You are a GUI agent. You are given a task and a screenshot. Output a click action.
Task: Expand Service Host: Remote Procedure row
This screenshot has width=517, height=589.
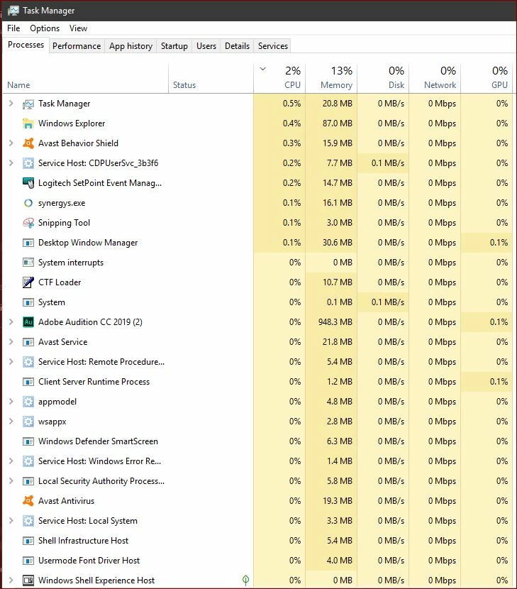11,362
